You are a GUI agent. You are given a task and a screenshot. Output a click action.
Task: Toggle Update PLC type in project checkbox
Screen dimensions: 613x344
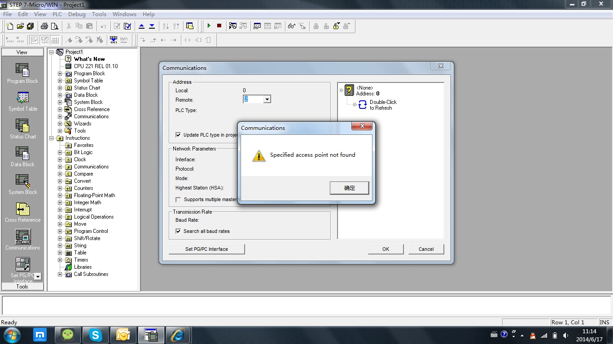pyautogui.click(x=178, y=135)
